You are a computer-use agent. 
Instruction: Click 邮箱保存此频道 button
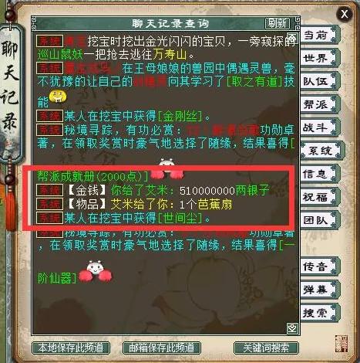tap(162, 348)
